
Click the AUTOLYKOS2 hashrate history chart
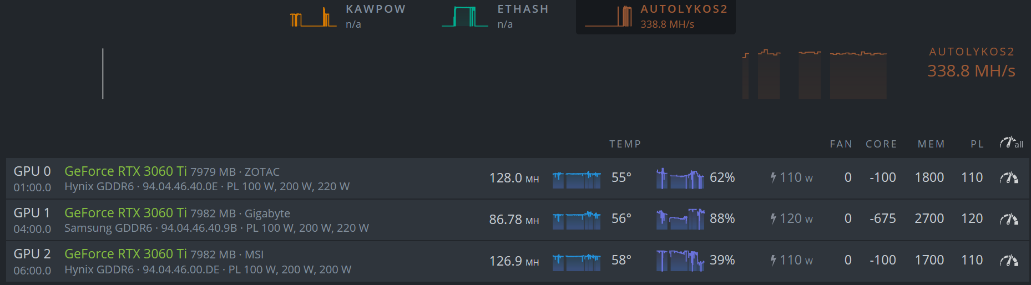(x=815, y=75)
